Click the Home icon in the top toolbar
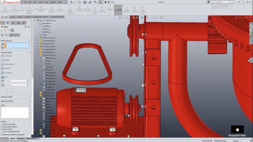This screenshot has width=253, height=142. tap(71, 2)
